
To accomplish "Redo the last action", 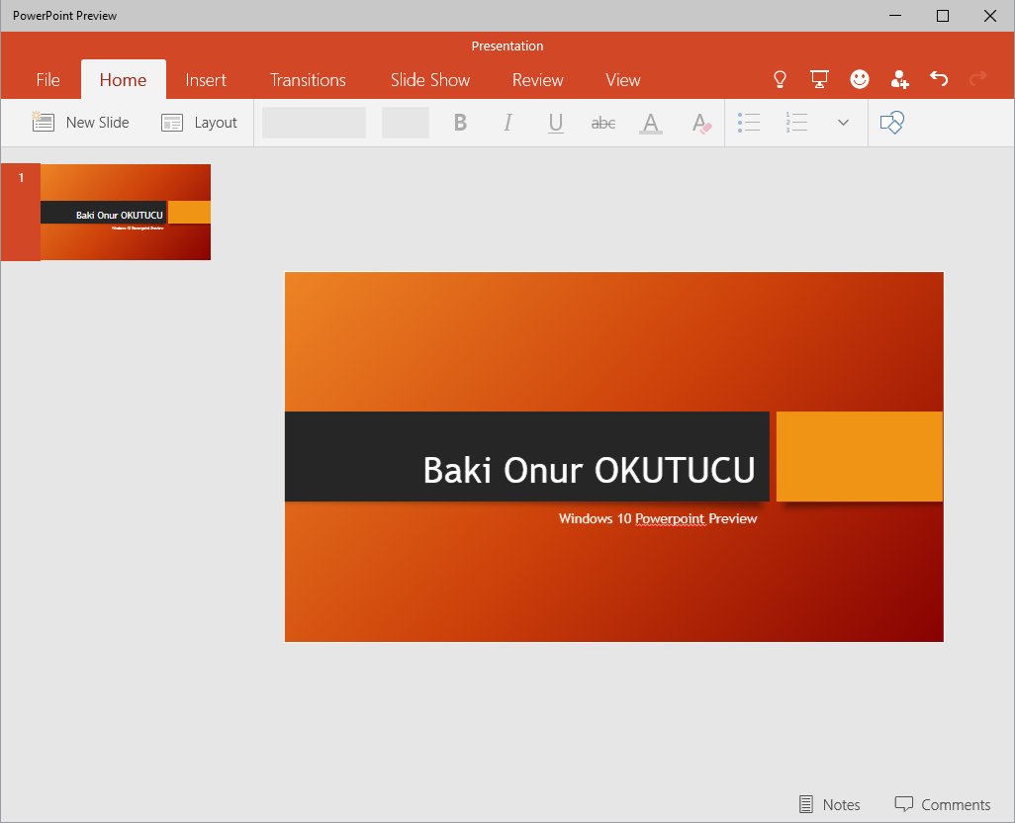I will pos(978,79).
